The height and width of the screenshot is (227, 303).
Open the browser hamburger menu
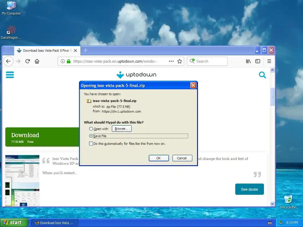[x=269, y=61]
